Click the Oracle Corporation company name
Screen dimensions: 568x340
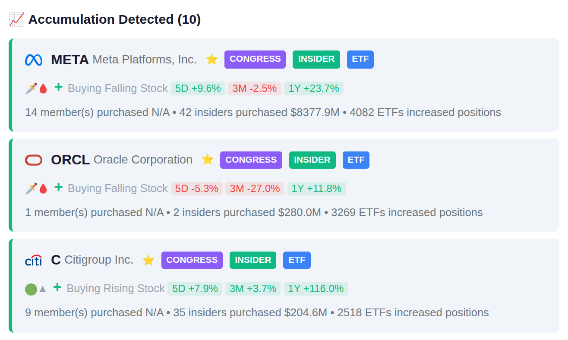tap(143, 160)
